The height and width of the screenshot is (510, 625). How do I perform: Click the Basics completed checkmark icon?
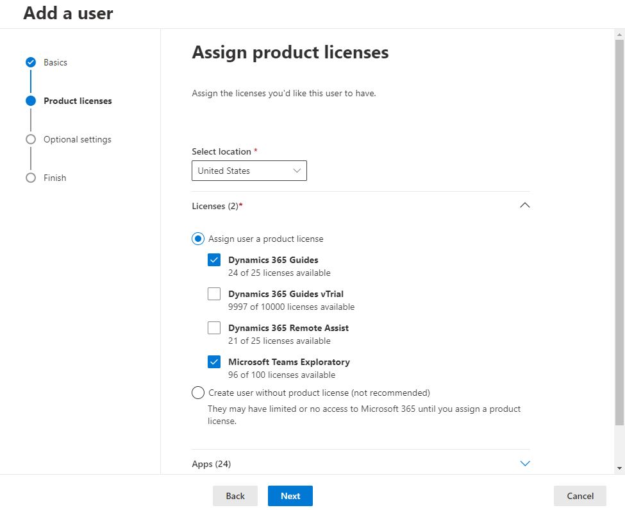coord(30,62)
